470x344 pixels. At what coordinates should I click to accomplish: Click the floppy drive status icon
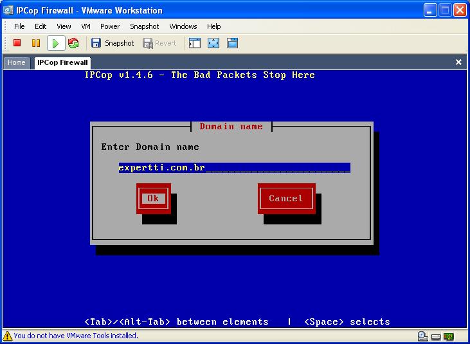(x=435, y=336)
